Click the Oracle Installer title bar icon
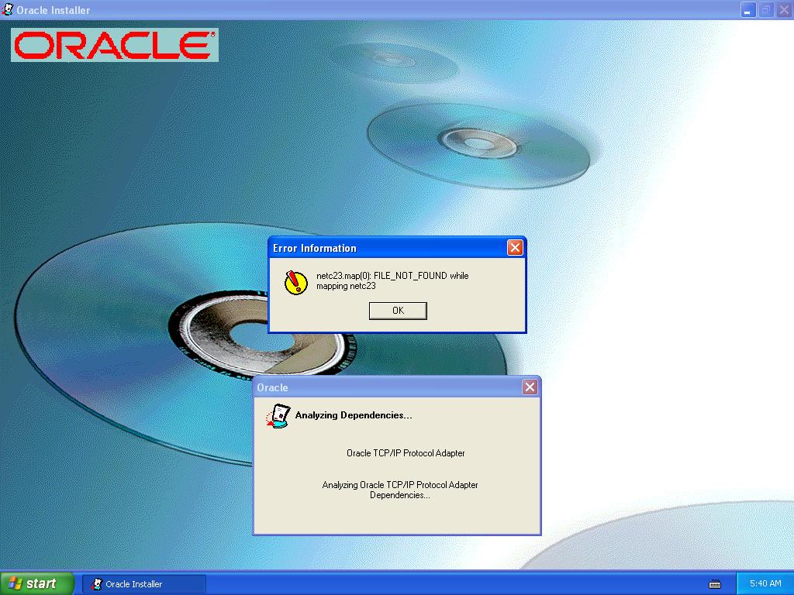Screen dimensions: 794x595 [x=8, y=10]
